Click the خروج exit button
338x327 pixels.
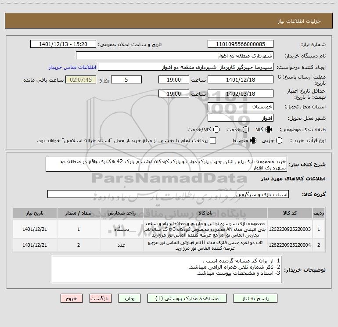tap(72, 298)
